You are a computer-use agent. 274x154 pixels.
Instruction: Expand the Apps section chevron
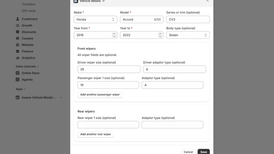[x=25, y=89]
